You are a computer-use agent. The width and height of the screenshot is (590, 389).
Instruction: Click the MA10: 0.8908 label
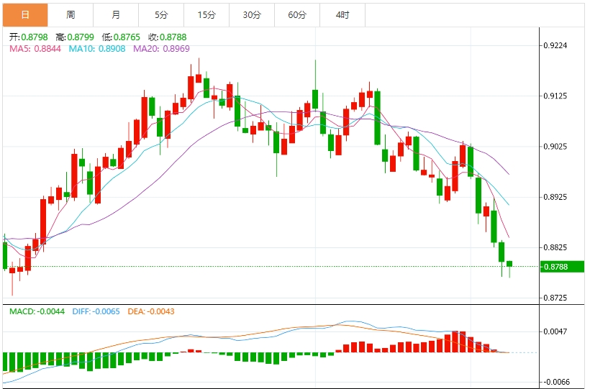click(97, 48)
